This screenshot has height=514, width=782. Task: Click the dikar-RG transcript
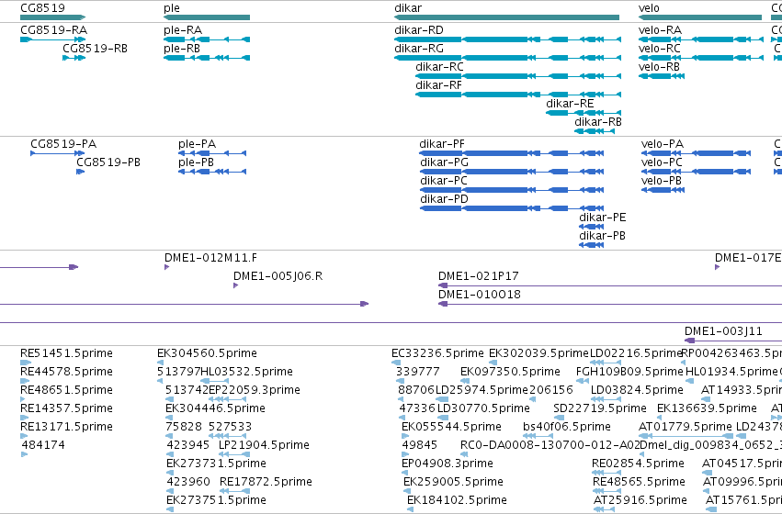coord(507,58)
